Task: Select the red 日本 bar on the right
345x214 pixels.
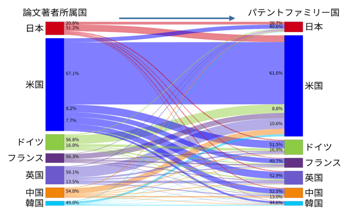Action: click(x=293, y=27)
